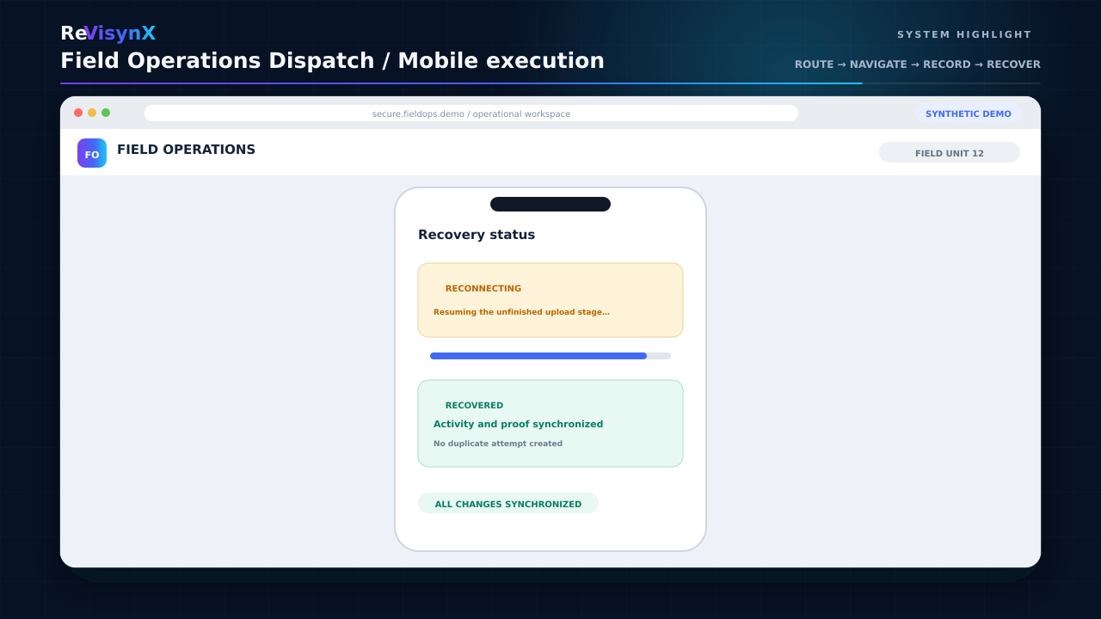Select 'No duplicate attempt created' text
This screenshot has width=1101, height=619.
(498, 444)
